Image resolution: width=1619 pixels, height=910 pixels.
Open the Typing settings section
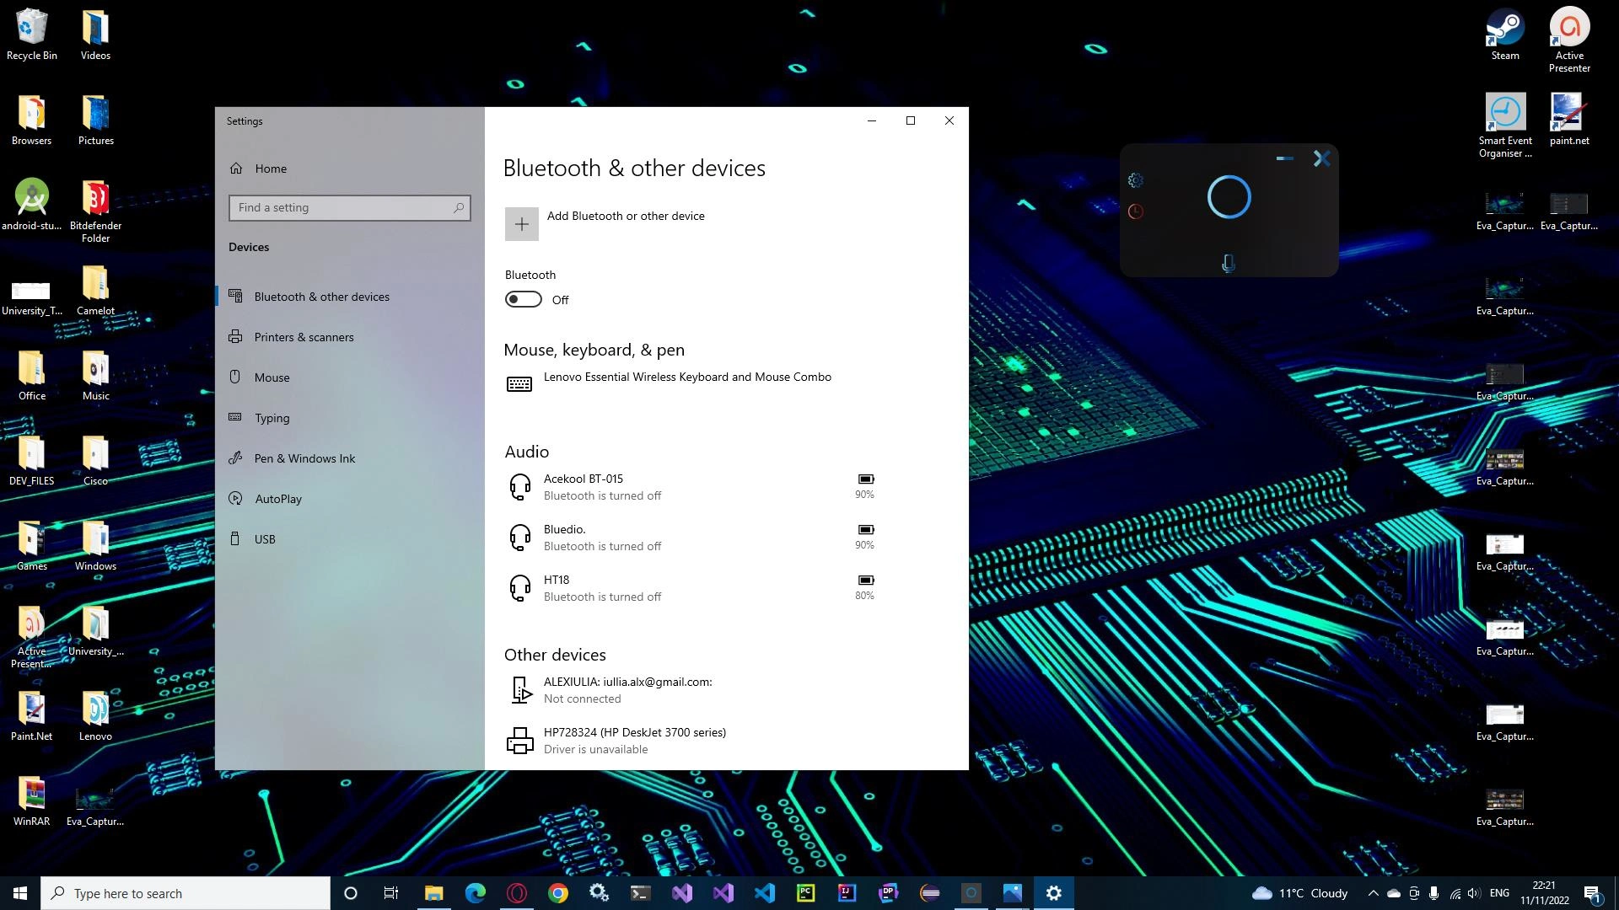point(350,418)
